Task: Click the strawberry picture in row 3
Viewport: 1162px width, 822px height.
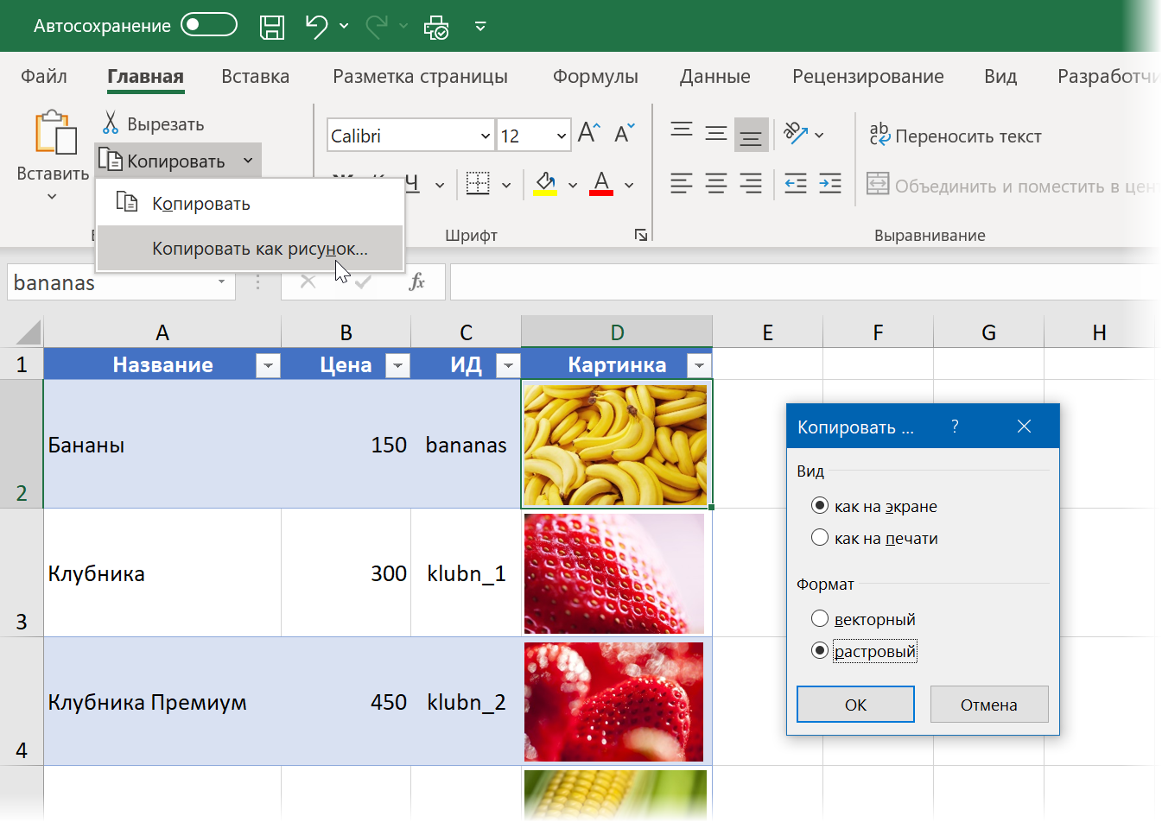Action: pyautogui.click(x=613, y=573)
